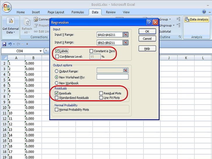This screenshot has height=159, width=212.
Task: Click the Input X Range collapse selector icon
Action: point(125,43)
